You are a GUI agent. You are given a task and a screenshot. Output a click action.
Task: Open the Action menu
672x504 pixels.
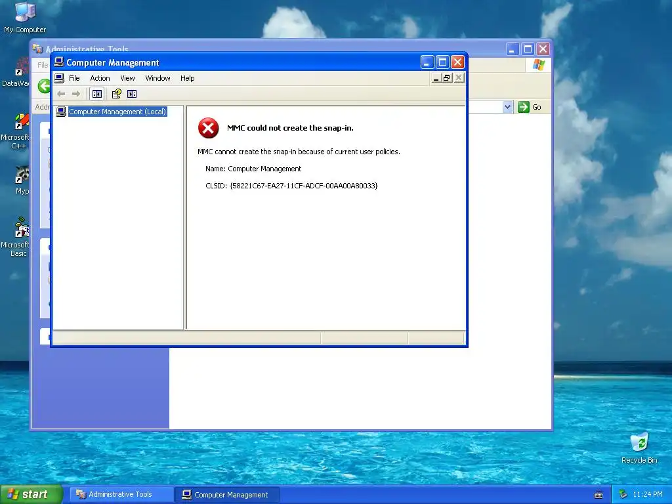[x=100, y=78]
